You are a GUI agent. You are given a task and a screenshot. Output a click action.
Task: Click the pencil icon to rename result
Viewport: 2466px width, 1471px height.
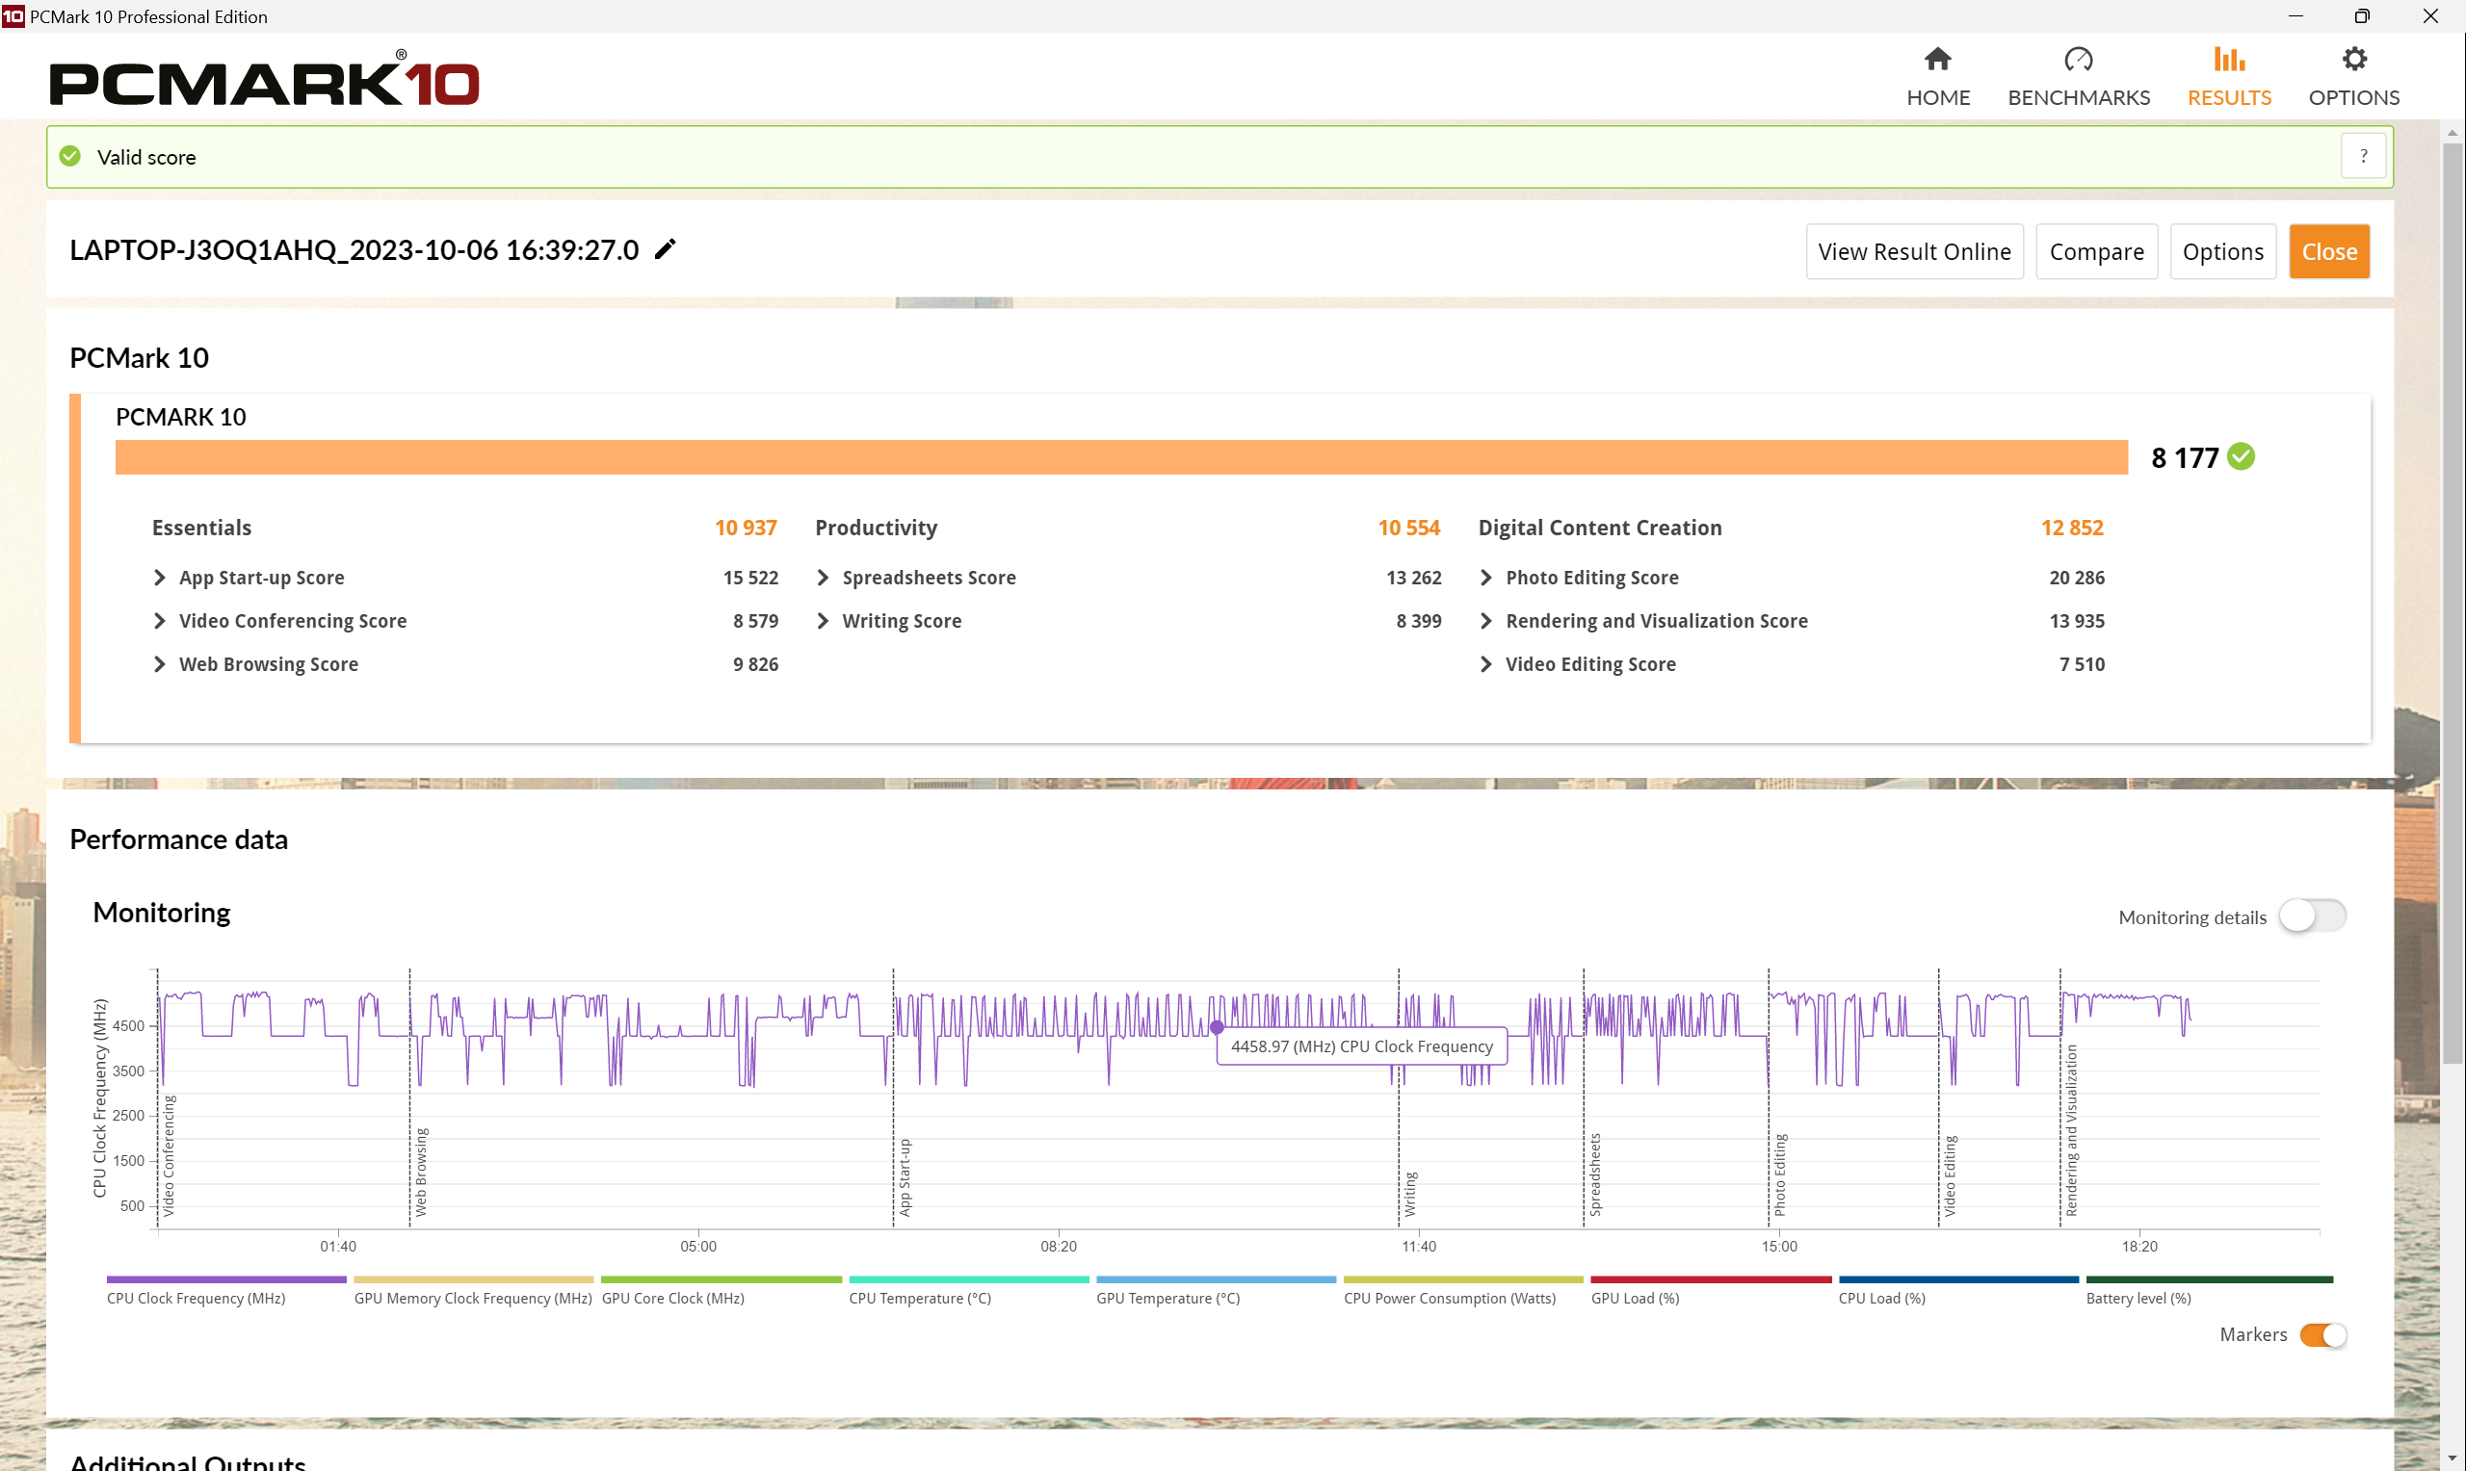666,248
